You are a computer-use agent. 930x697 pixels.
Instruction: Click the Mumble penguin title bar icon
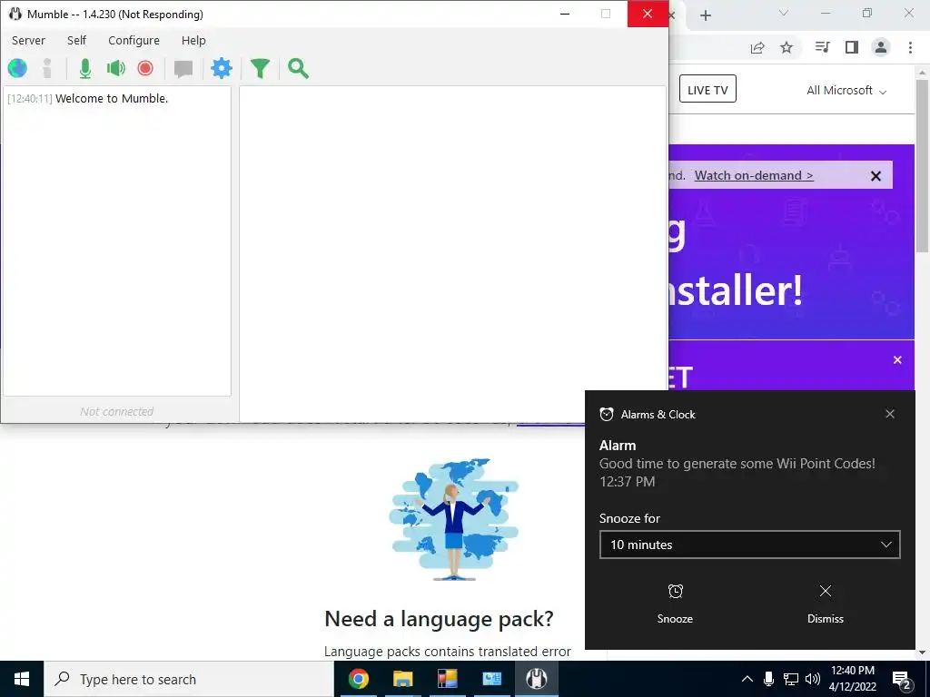(15, 14)
